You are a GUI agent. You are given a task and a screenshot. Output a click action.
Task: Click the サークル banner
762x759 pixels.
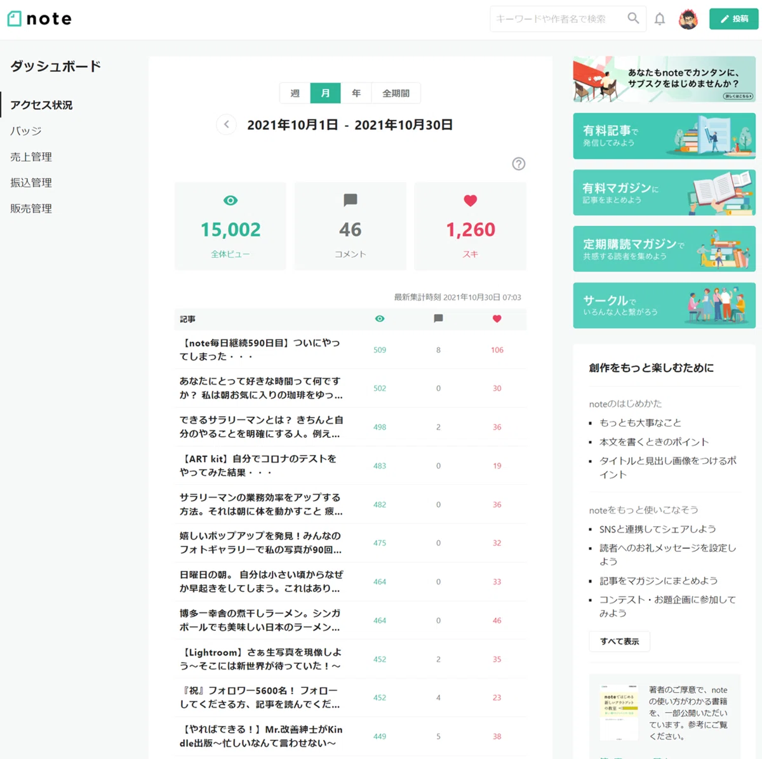(x=664, y=305)
